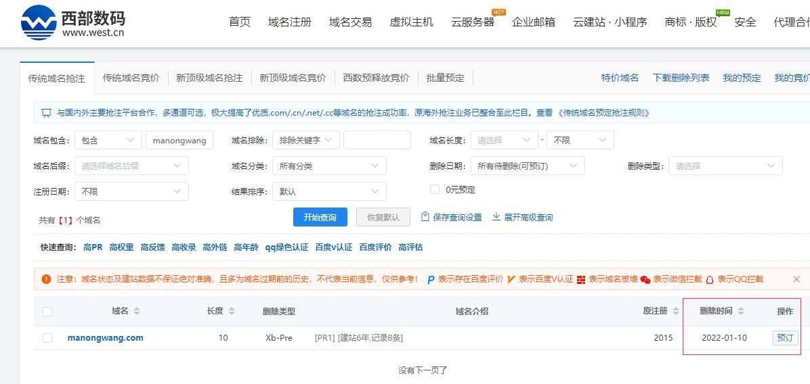Viewport: 810px width, 384px height.
Task: Toggle the select-all header checkbox
Action: coord(47,312)
